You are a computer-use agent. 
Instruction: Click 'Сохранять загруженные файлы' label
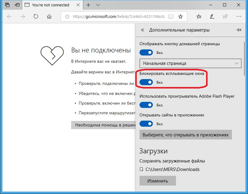pyautogui.click(x=172, y=161)
